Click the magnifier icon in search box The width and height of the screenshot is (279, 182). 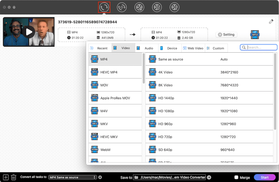point(244,47)
